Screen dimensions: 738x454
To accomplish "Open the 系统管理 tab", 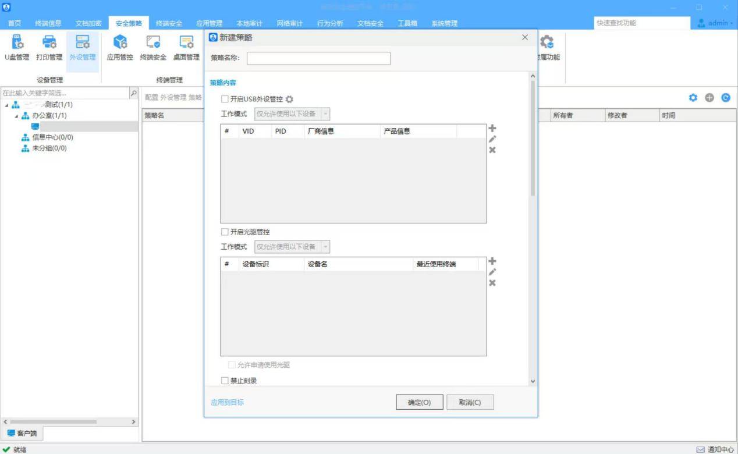I will coord(444,23).
